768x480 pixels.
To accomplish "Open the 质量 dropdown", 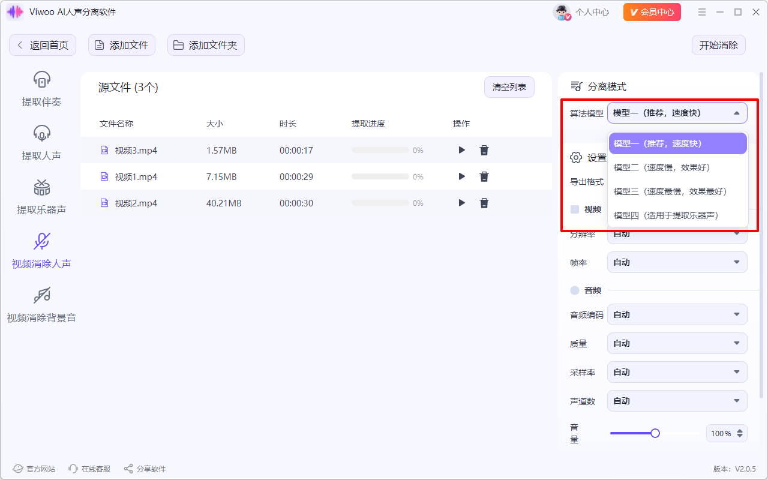I will (677, 343).
